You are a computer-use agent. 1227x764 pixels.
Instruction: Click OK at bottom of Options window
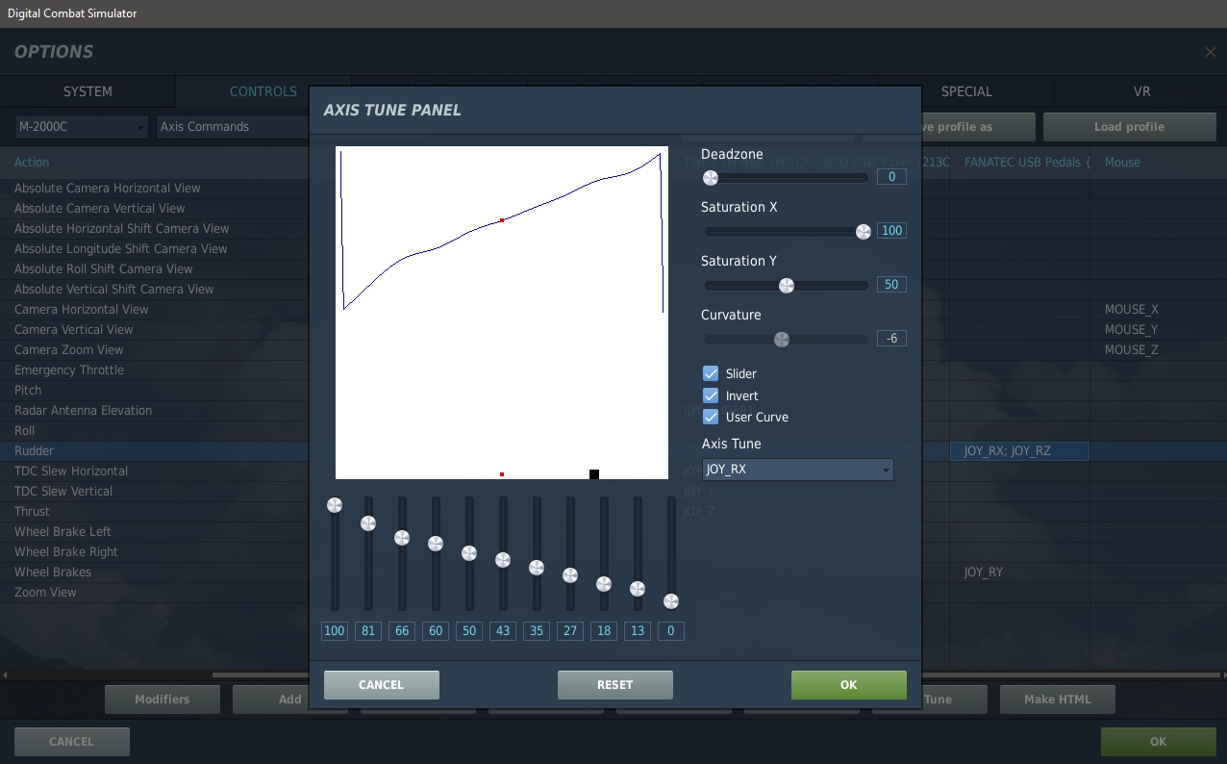(1158, 742)
